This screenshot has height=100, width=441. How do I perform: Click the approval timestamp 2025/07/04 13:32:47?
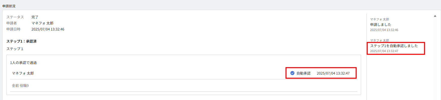[333, 73]
